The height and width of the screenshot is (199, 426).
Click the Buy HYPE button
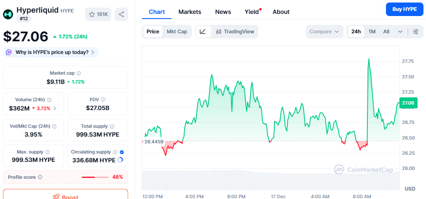[405, 9]
